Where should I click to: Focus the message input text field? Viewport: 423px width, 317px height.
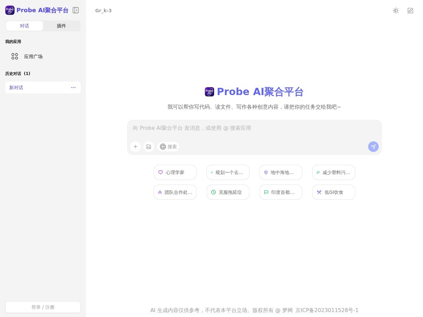pyautogui.click(x=254, y=128)
